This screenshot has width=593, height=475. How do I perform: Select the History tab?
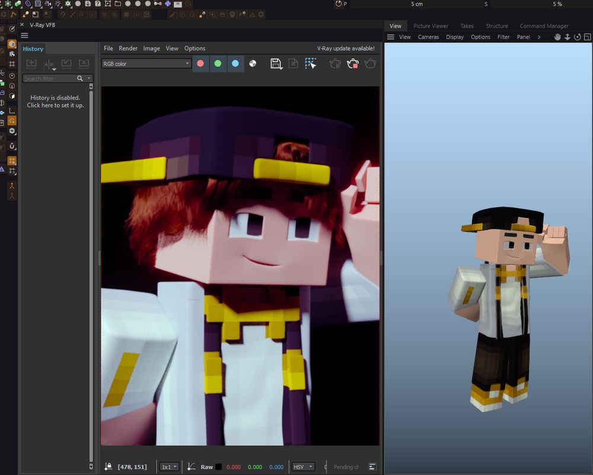[33, 49]
